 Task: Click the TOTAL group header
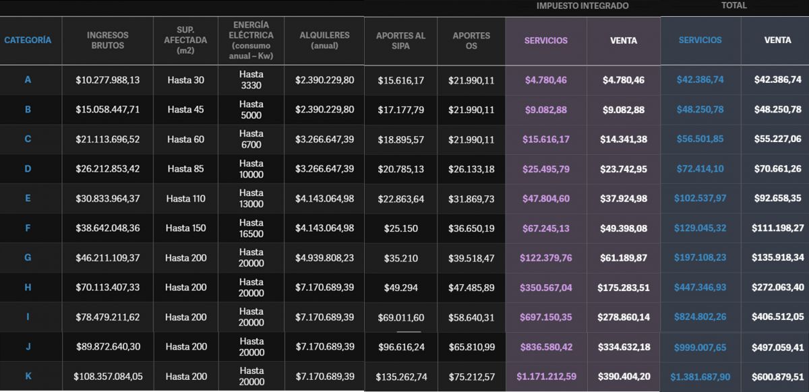pyautogui.click(x=733, y=6)
